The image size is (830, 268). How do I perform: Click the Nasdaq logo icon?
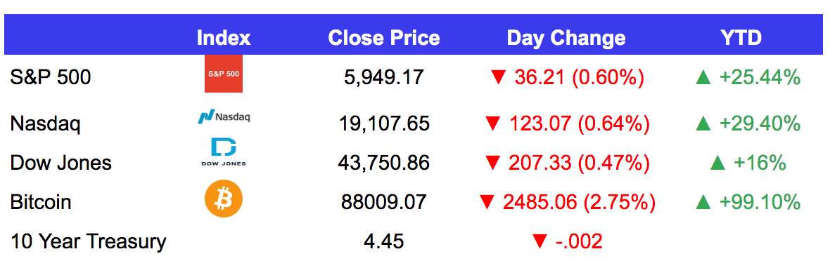(224, 116)
